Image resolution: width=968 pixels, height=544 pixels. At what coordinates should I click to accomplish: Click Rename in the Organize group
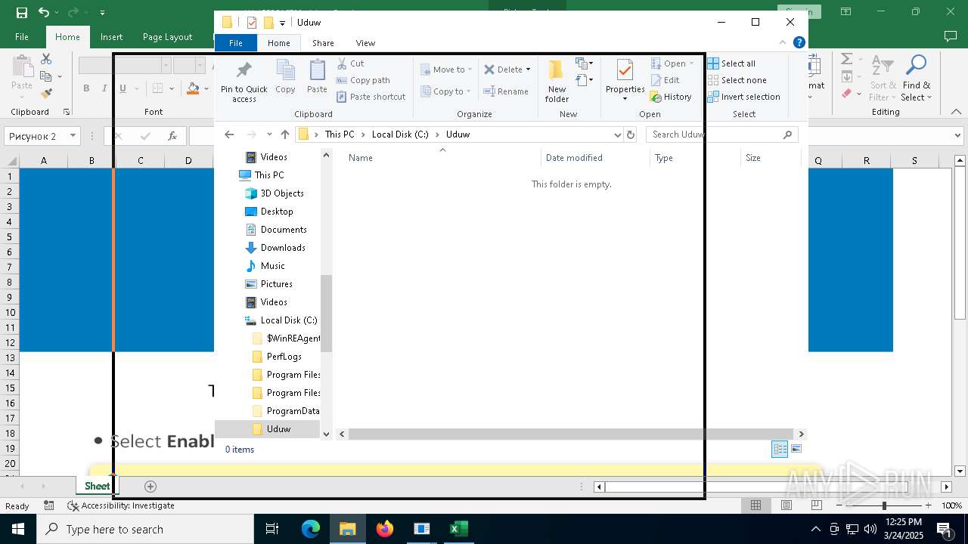click(x=506, y=91)
